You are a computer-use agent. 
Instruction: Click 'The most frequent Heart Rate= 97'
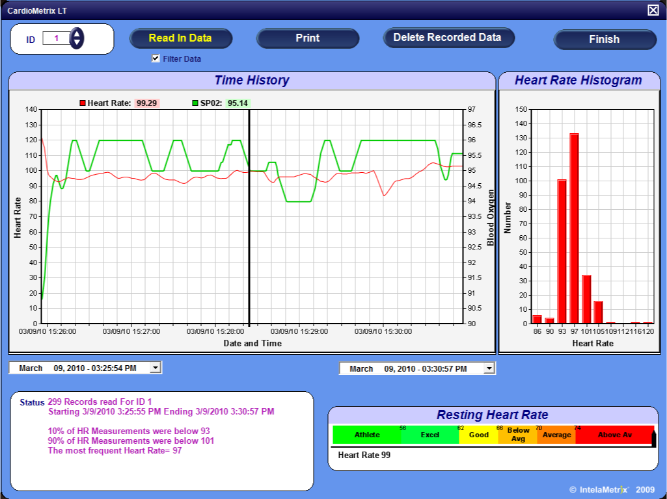[x=115, y=450]
